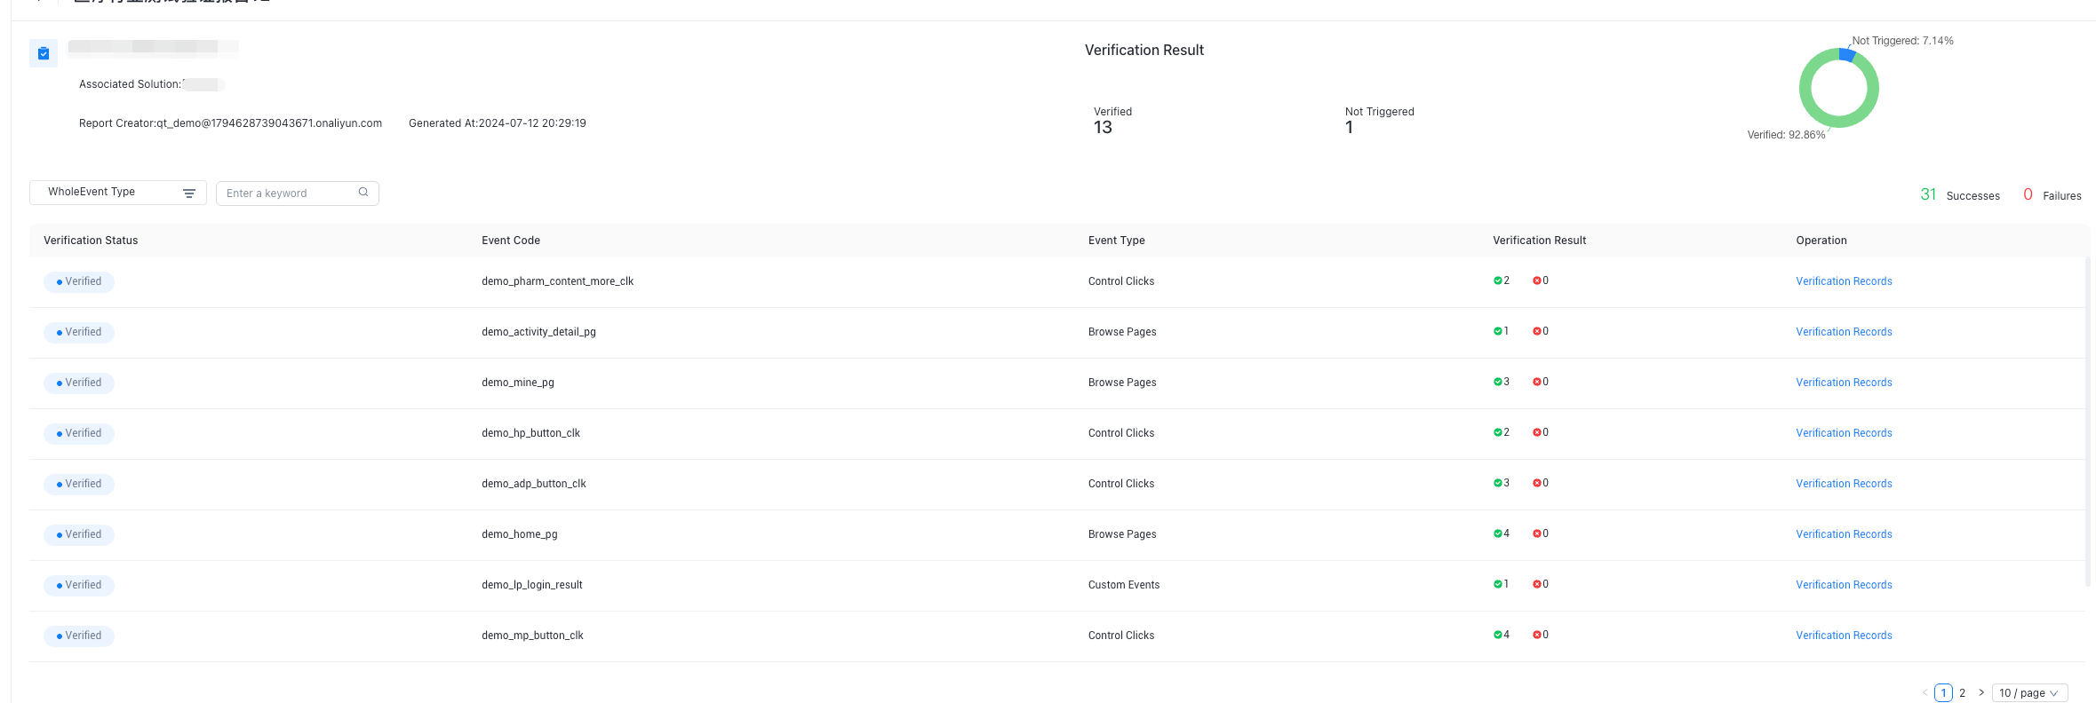The height and width of the screenshot is (703, 2096).
Task: Click the blue clipboard report icon
Action: [44, 53]
